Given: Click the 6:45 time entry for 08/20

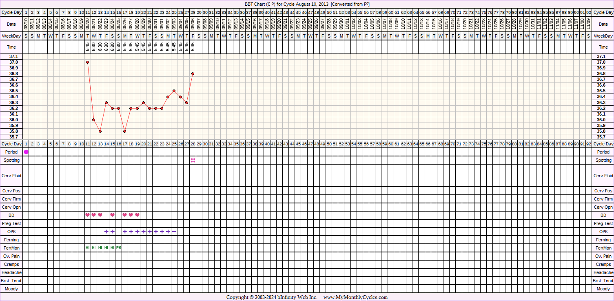Looking at the screenshot, I should point(87,47).
